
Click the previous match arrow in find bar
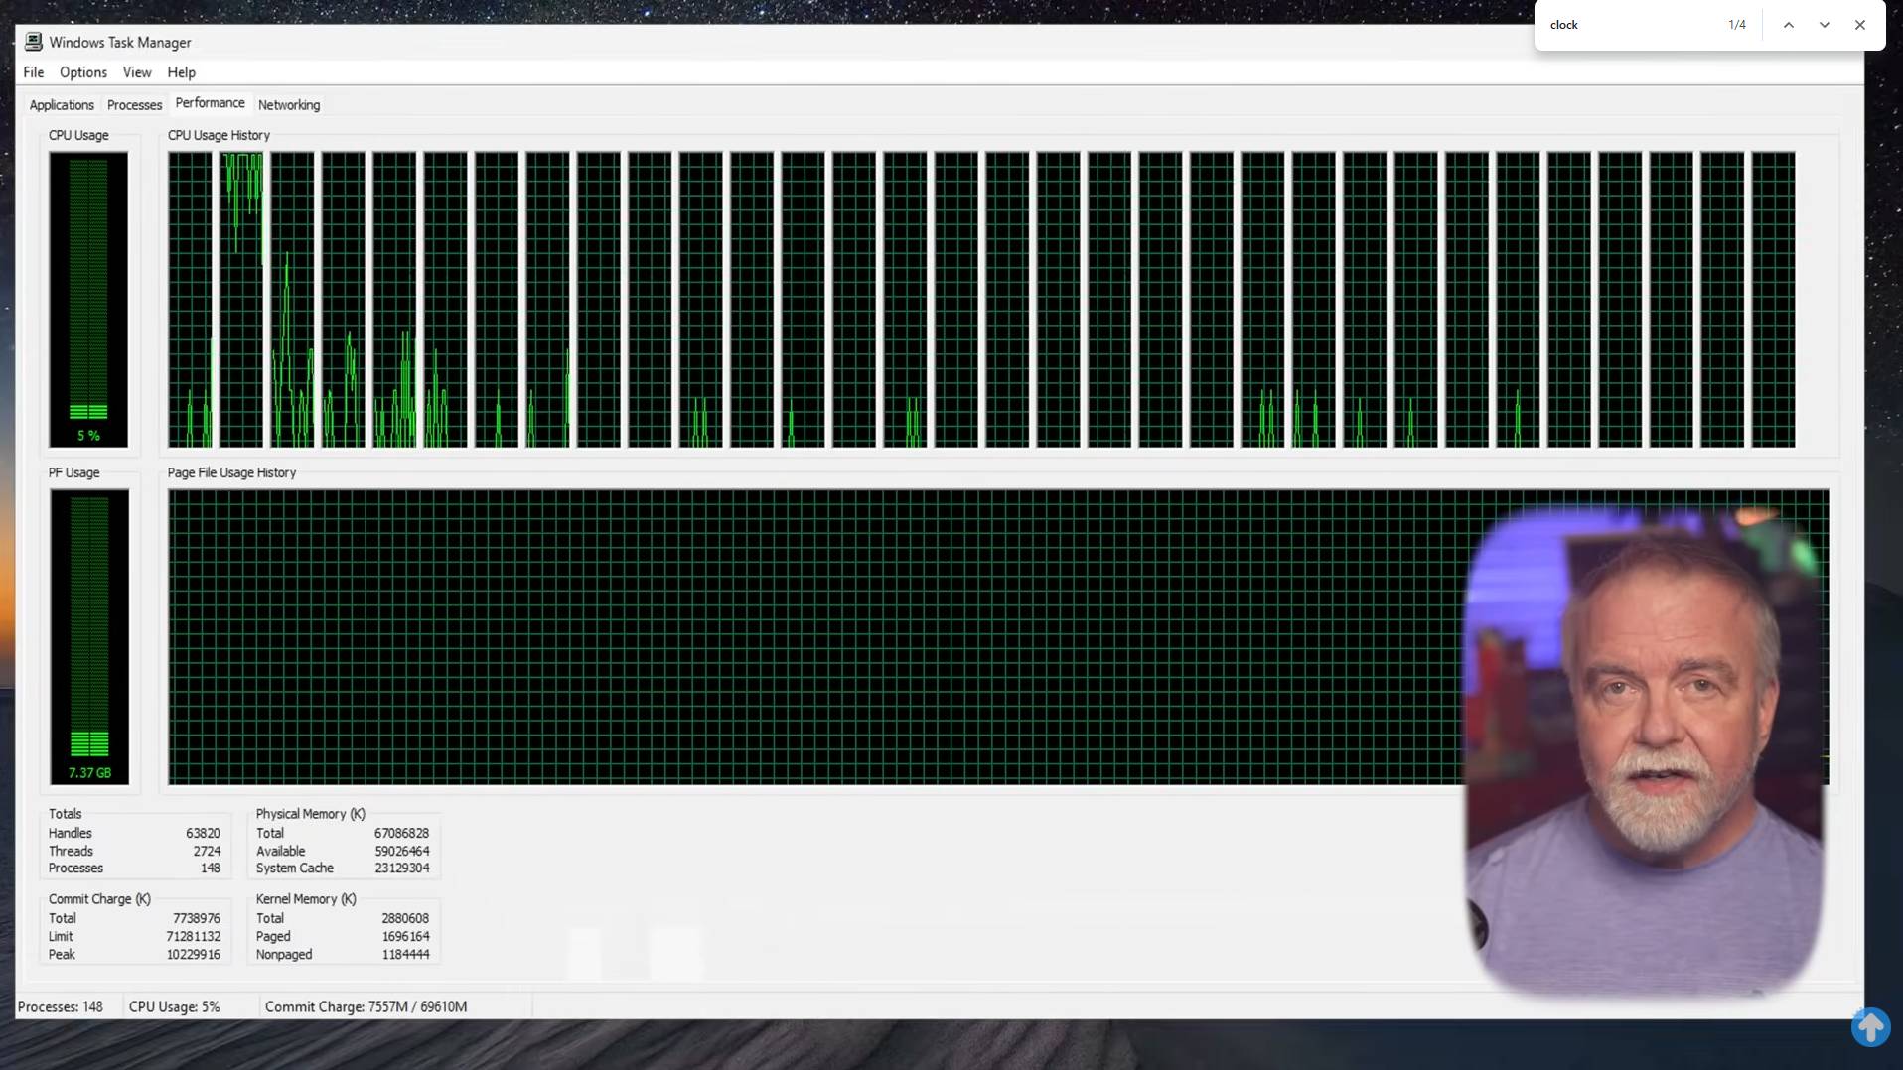click(x=1788, y=24)
